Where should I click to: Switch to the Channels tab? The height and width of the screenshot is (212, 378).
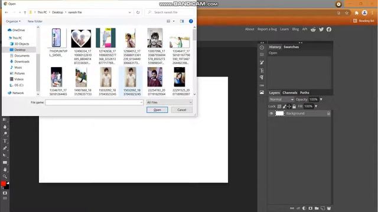[290, 93]
